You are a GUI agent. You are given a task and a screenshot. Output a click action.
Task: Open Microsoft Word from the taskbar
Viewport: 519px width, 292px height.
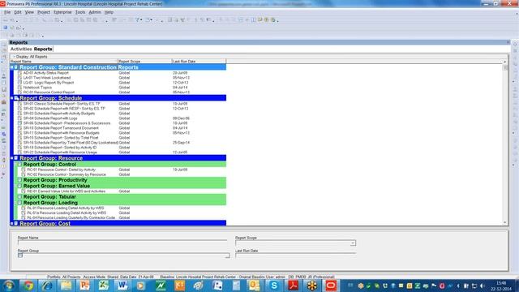click(x=122, y=286)
